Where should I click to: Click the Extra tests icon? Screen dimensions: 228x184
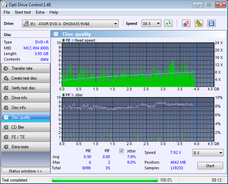6,147
